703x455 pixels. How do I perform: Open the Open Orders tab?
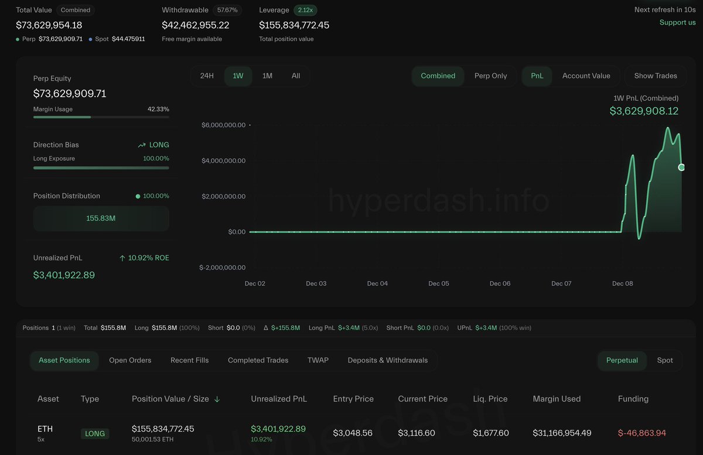tap(130, 360)
